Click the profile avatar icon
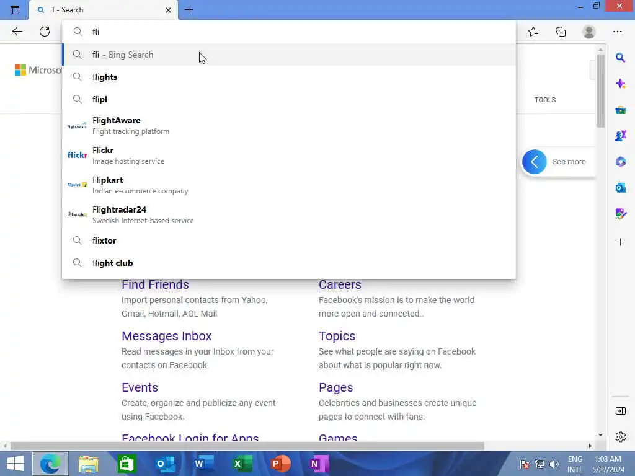 [589, 32]
